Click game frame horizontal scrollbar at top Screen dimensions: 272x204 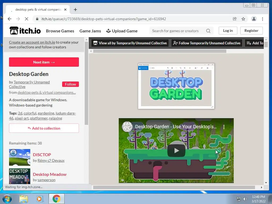pyautogui.click(x=160, y=51)
